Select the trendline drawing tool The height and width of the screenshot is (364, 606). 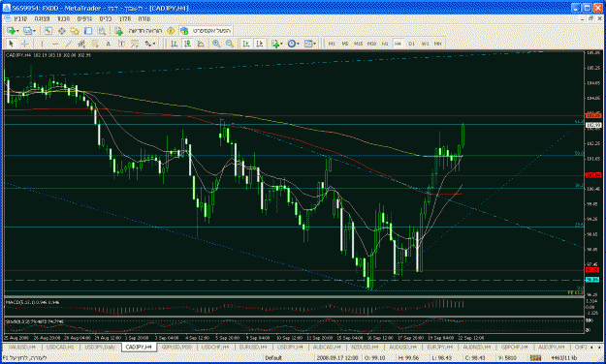(69, 44)
